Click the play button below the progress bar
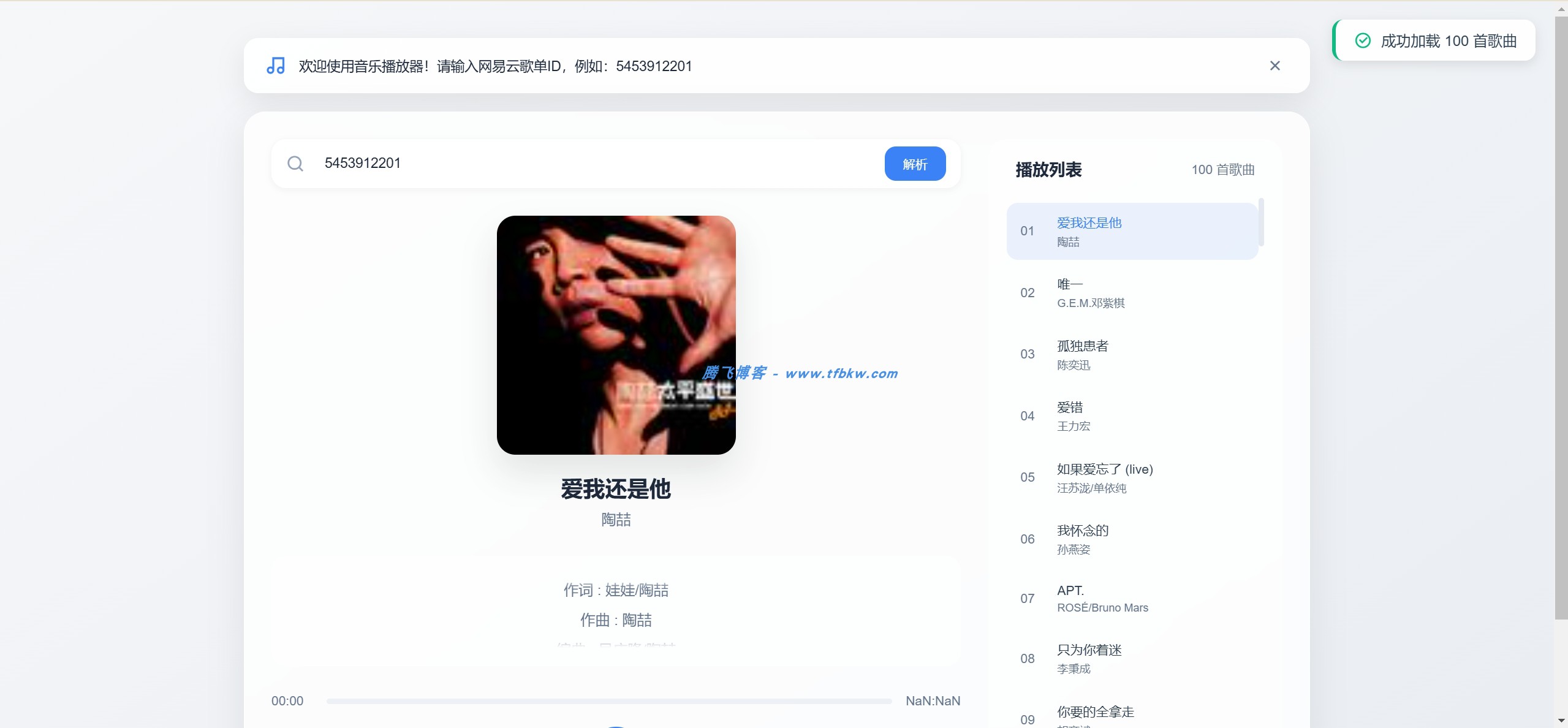This screenshot has height=728, width=1568. [x=616, y=724]
